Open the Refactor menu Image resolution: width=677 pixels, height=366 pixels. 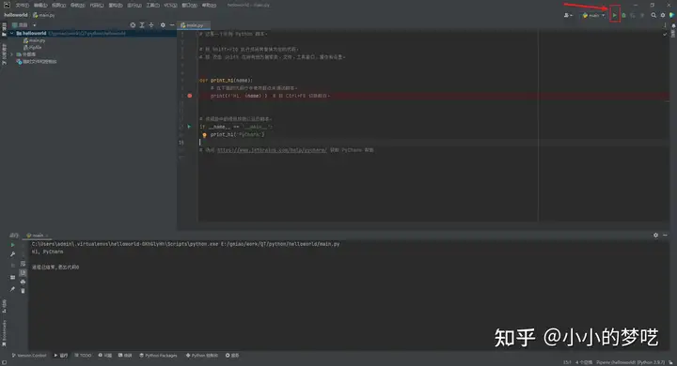point(116,6)
